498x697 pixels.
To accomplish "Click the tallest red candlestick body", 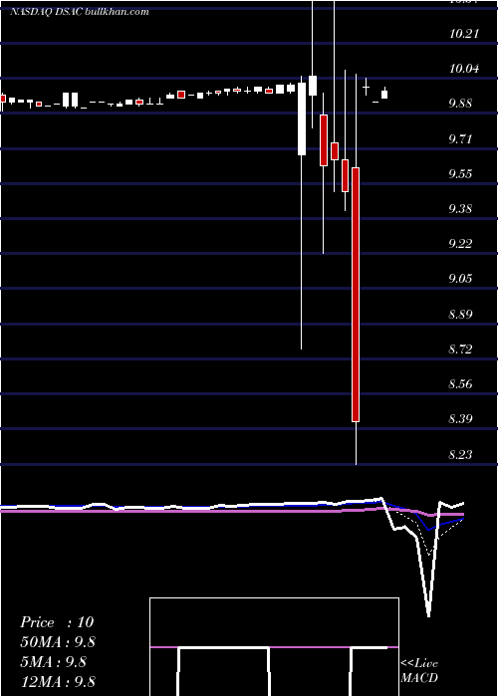I will [356, 295].
